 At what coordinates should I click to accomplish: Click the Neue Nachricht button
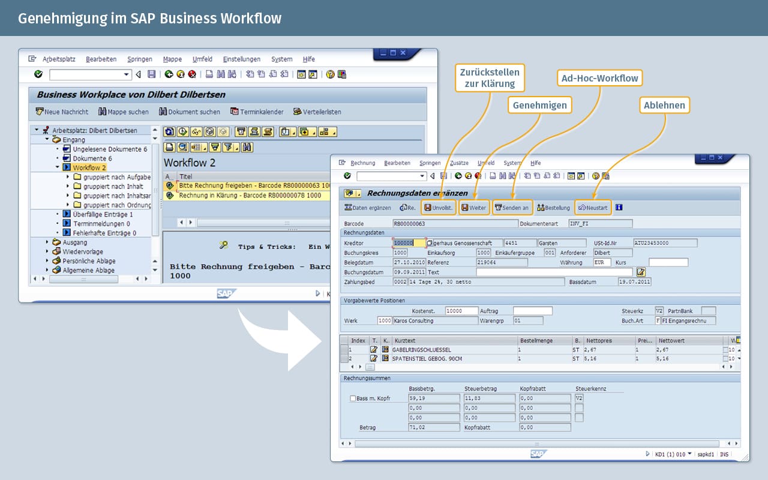coord(62,112)
